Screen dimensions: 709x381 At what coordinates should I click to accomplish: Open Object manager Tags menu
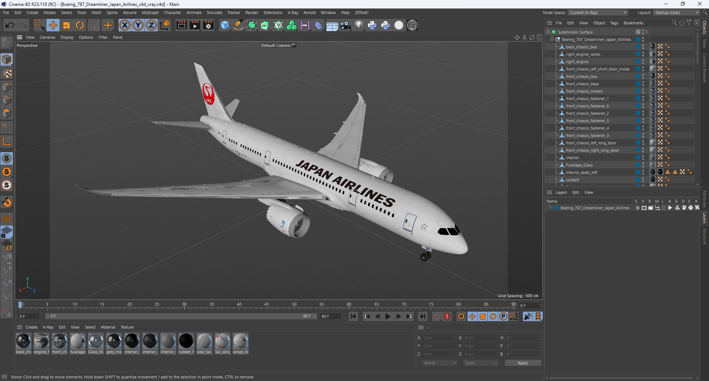(614, 23)
